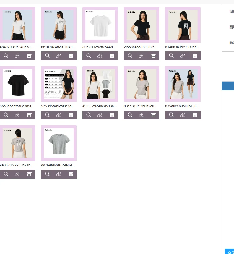Click filename 814ab3615c930055...
Screen dimensions: 234x254
tap(182, 47)
